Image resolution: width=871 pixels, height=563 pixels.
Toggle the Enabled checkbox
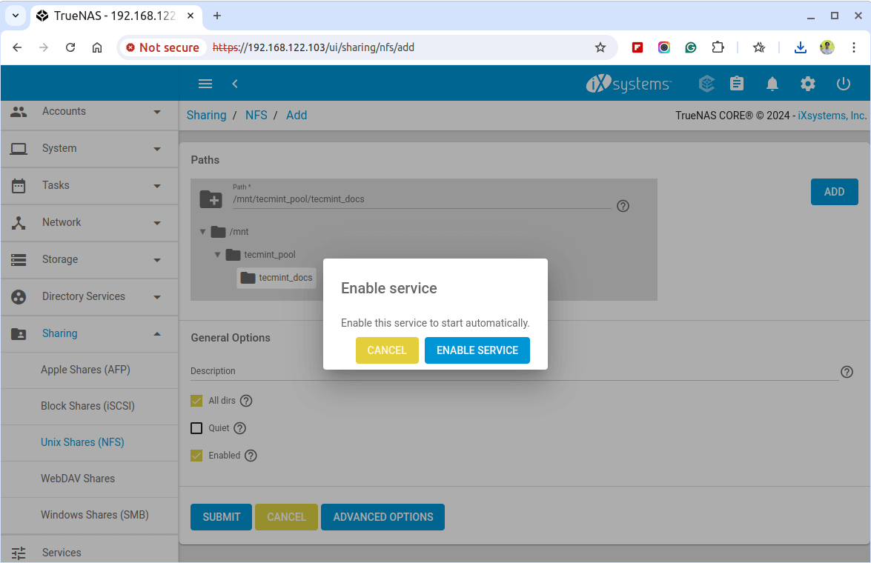[x=196, y=456]
